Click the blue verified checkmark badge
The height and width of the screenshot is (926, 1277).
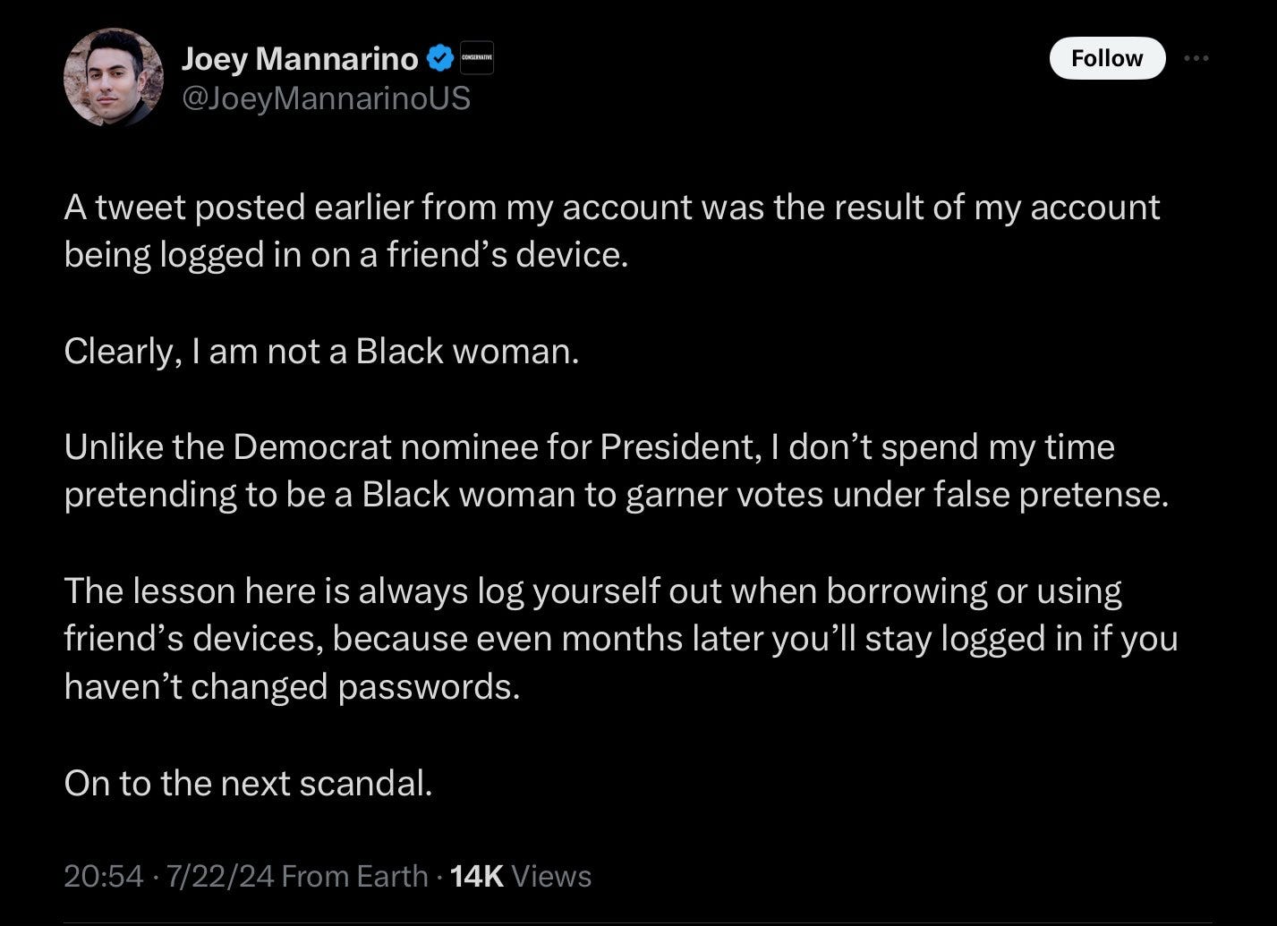(x=439, y=59)
